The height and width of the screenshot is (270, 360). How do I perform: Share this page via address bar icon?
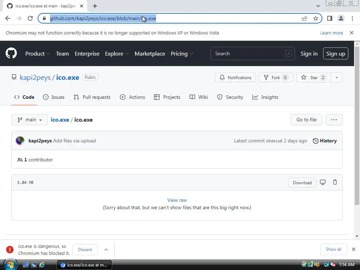[x=304, y=18]
